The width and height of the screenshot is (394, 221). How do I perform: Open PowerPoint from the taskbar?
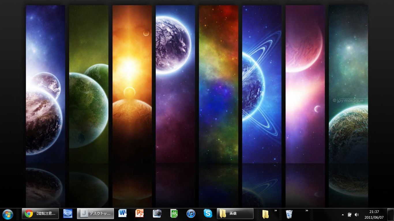coord(140,214)
